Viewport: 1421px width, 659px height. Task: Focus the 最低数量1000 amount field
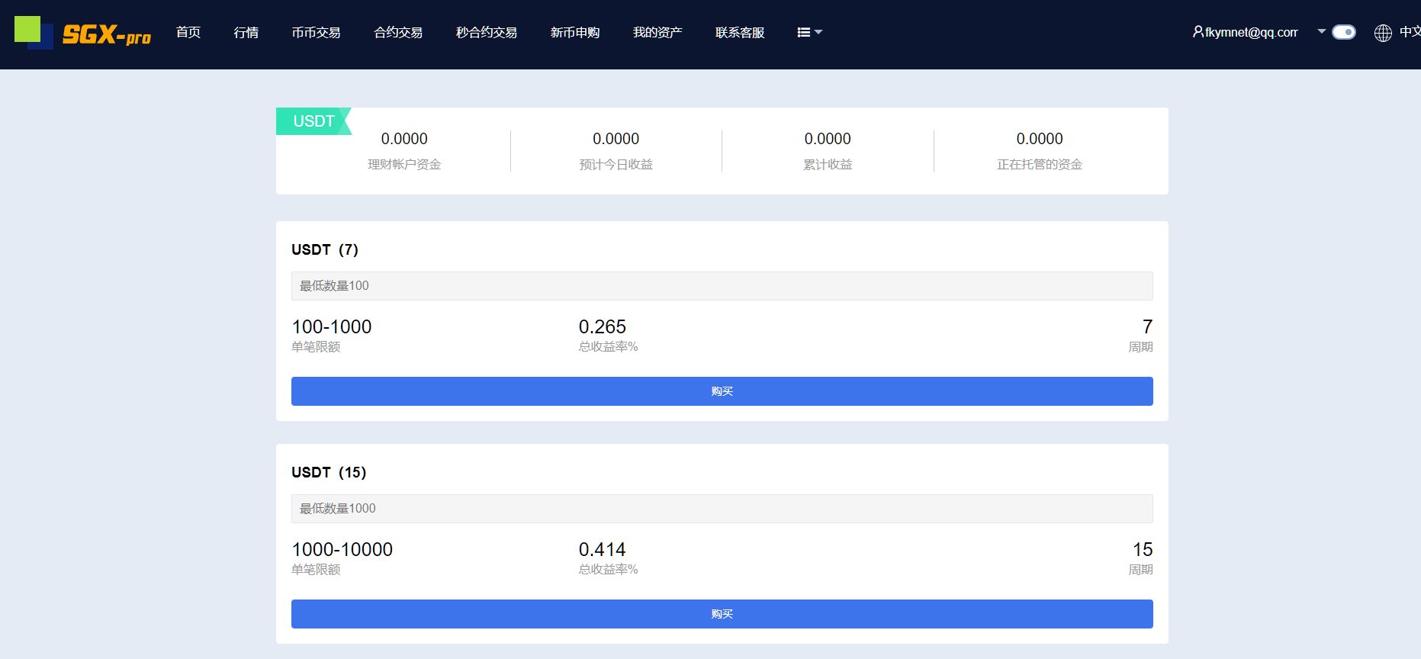tap(722, 509)
